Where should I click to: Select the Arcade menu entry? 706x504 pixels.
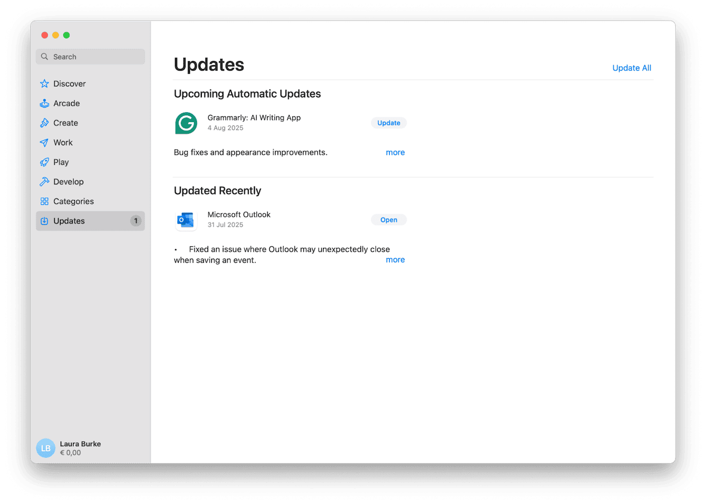coord(66,103)
